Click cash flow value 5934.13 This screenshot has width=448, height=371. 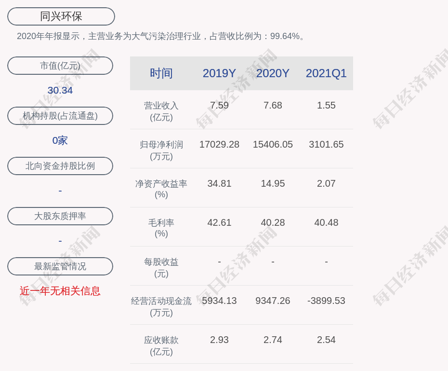tap(219, 301)
